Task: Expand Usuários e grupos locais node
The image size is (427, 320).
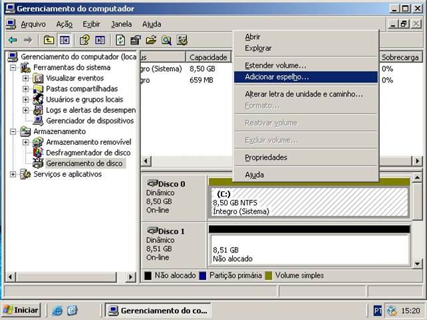Action: click(25, 100)
